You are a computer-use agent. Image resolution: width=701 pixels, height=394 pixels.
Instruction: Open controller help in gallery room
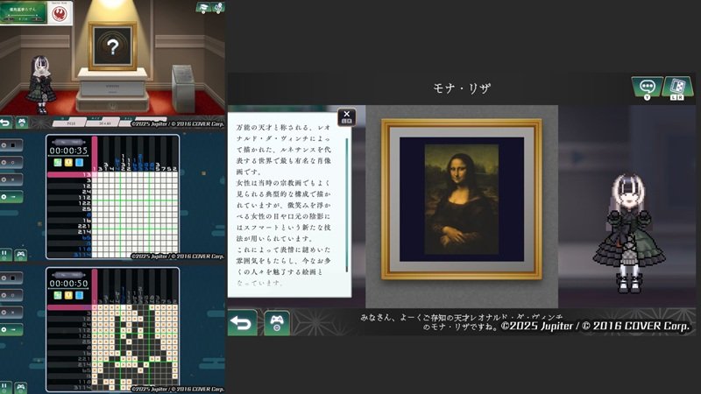21,122
